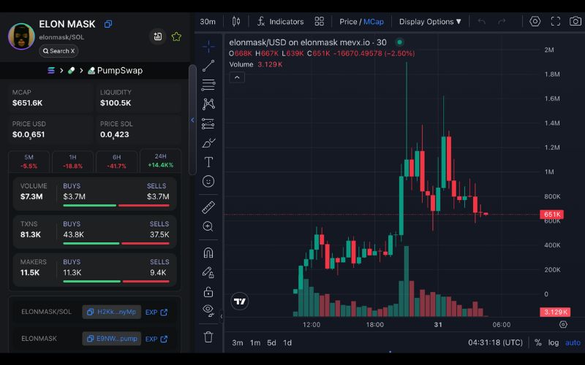Click the Pump.fun pill icon in breadcrumb
The image size is (585, 365).
click(x=71, y=70)
